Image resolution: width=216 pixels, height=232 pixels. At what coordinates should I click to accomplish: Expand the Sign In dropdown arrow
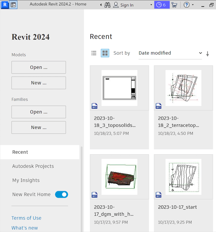(x=151, y=5)
